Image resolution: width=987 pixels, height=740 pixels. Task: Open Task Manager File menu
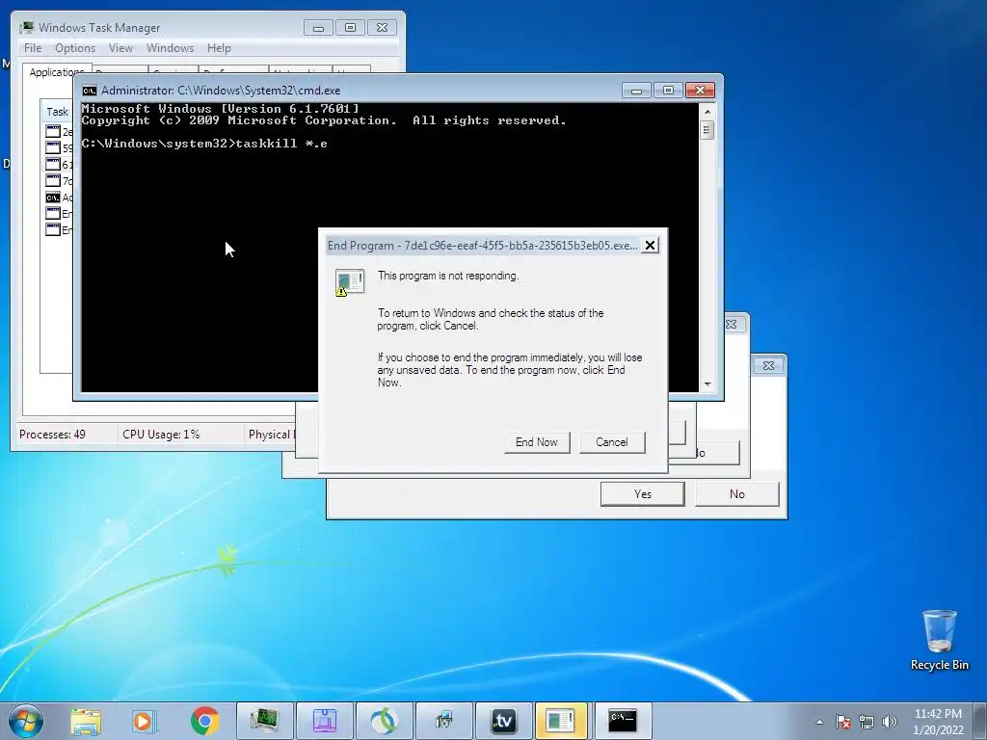[33, 48]
